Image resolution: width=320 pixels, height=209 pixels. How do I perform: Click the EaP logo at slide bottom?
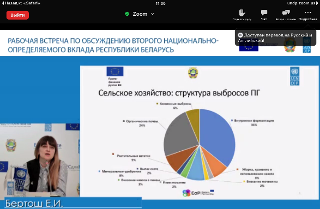pos(198,193)
